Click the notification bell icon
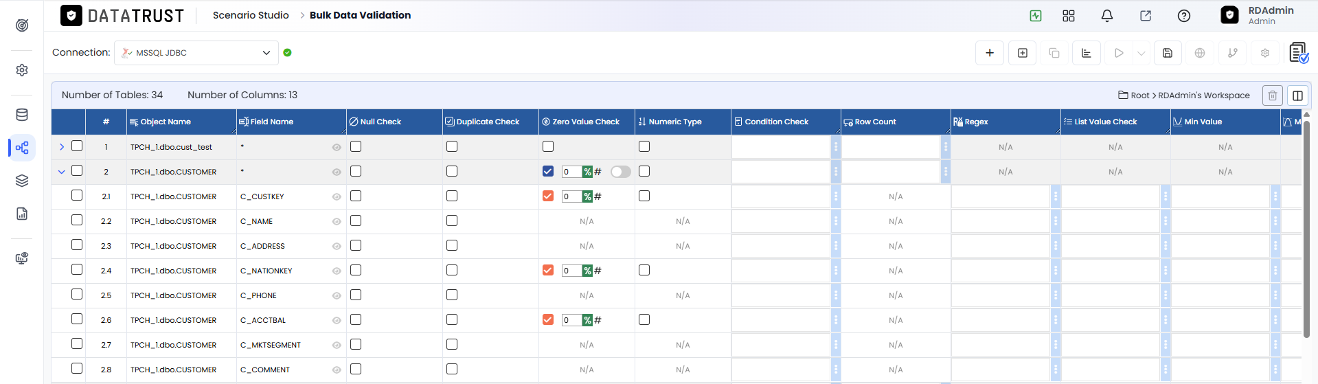Image resolution: width=1318 pixels, height=384 pixels. [x=1106, y=16]
